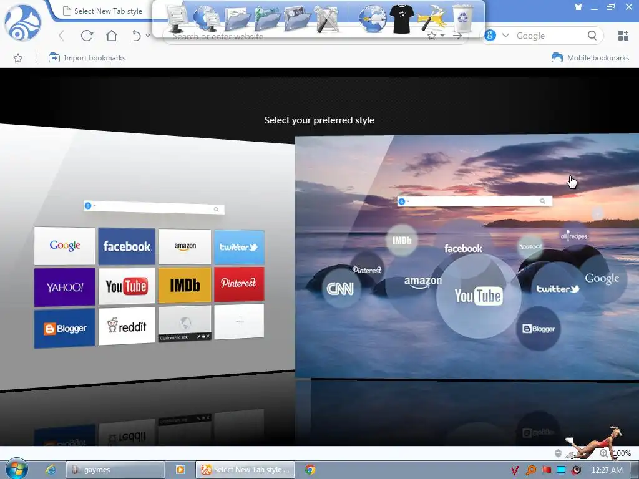
Task: Open the skin T-shirt icon in title bar
Action: (x=578, y=6)
